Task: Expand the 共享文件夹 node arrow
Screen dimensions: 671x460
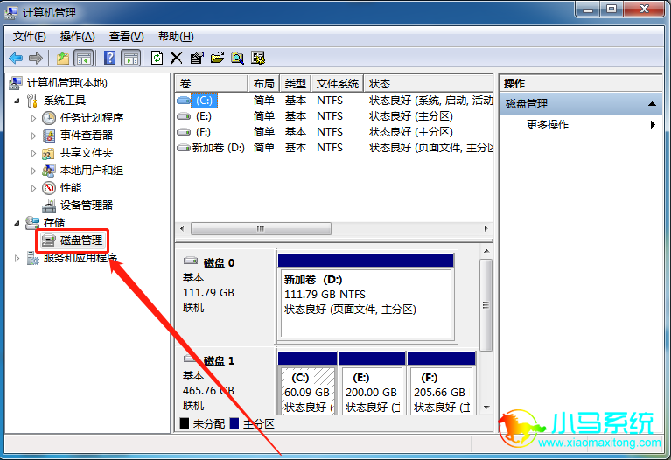Action: point(33,153)
